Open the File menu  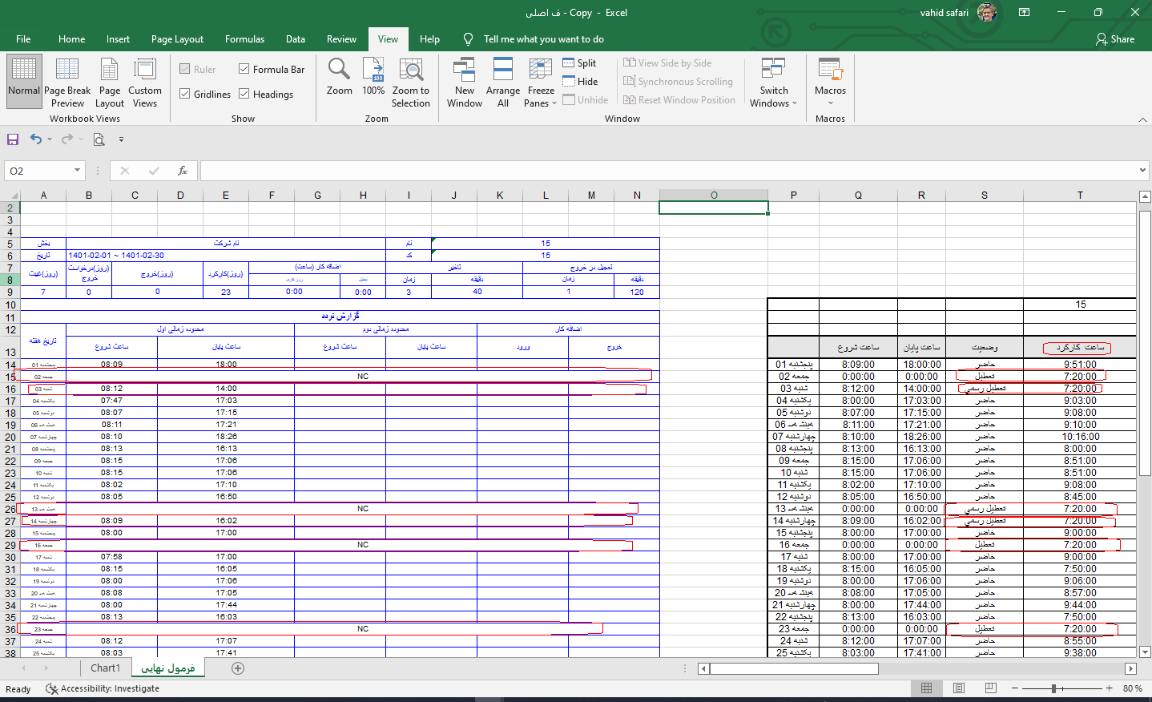[23, 39]
